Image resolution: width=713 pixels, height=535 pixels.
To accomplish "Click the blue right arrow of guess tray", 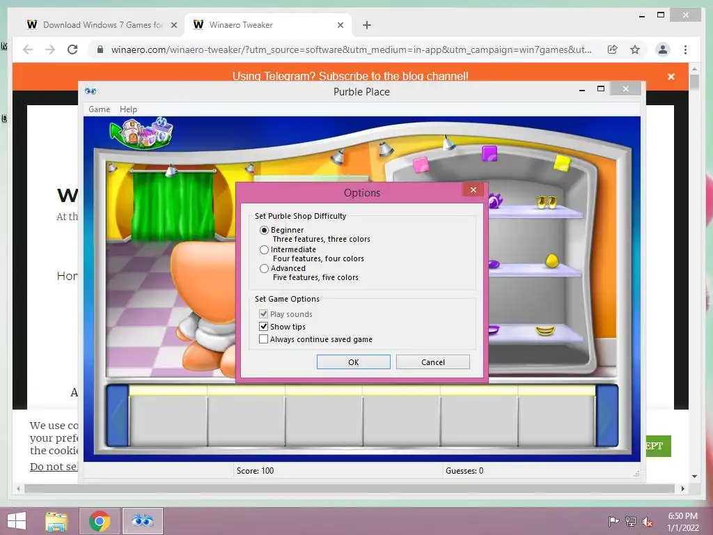I will point(607,416).
